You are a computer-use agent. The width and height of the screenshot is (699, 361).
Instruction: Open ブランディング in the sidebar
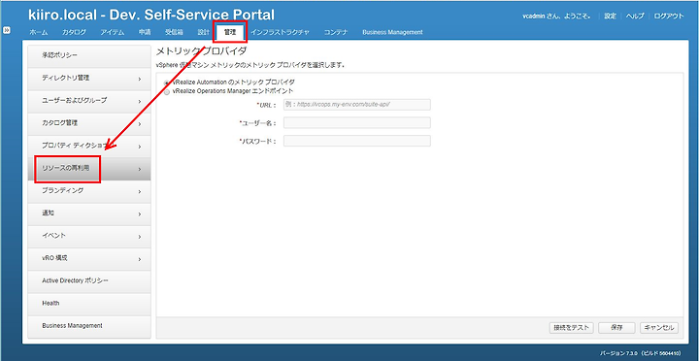click(89, 191)
